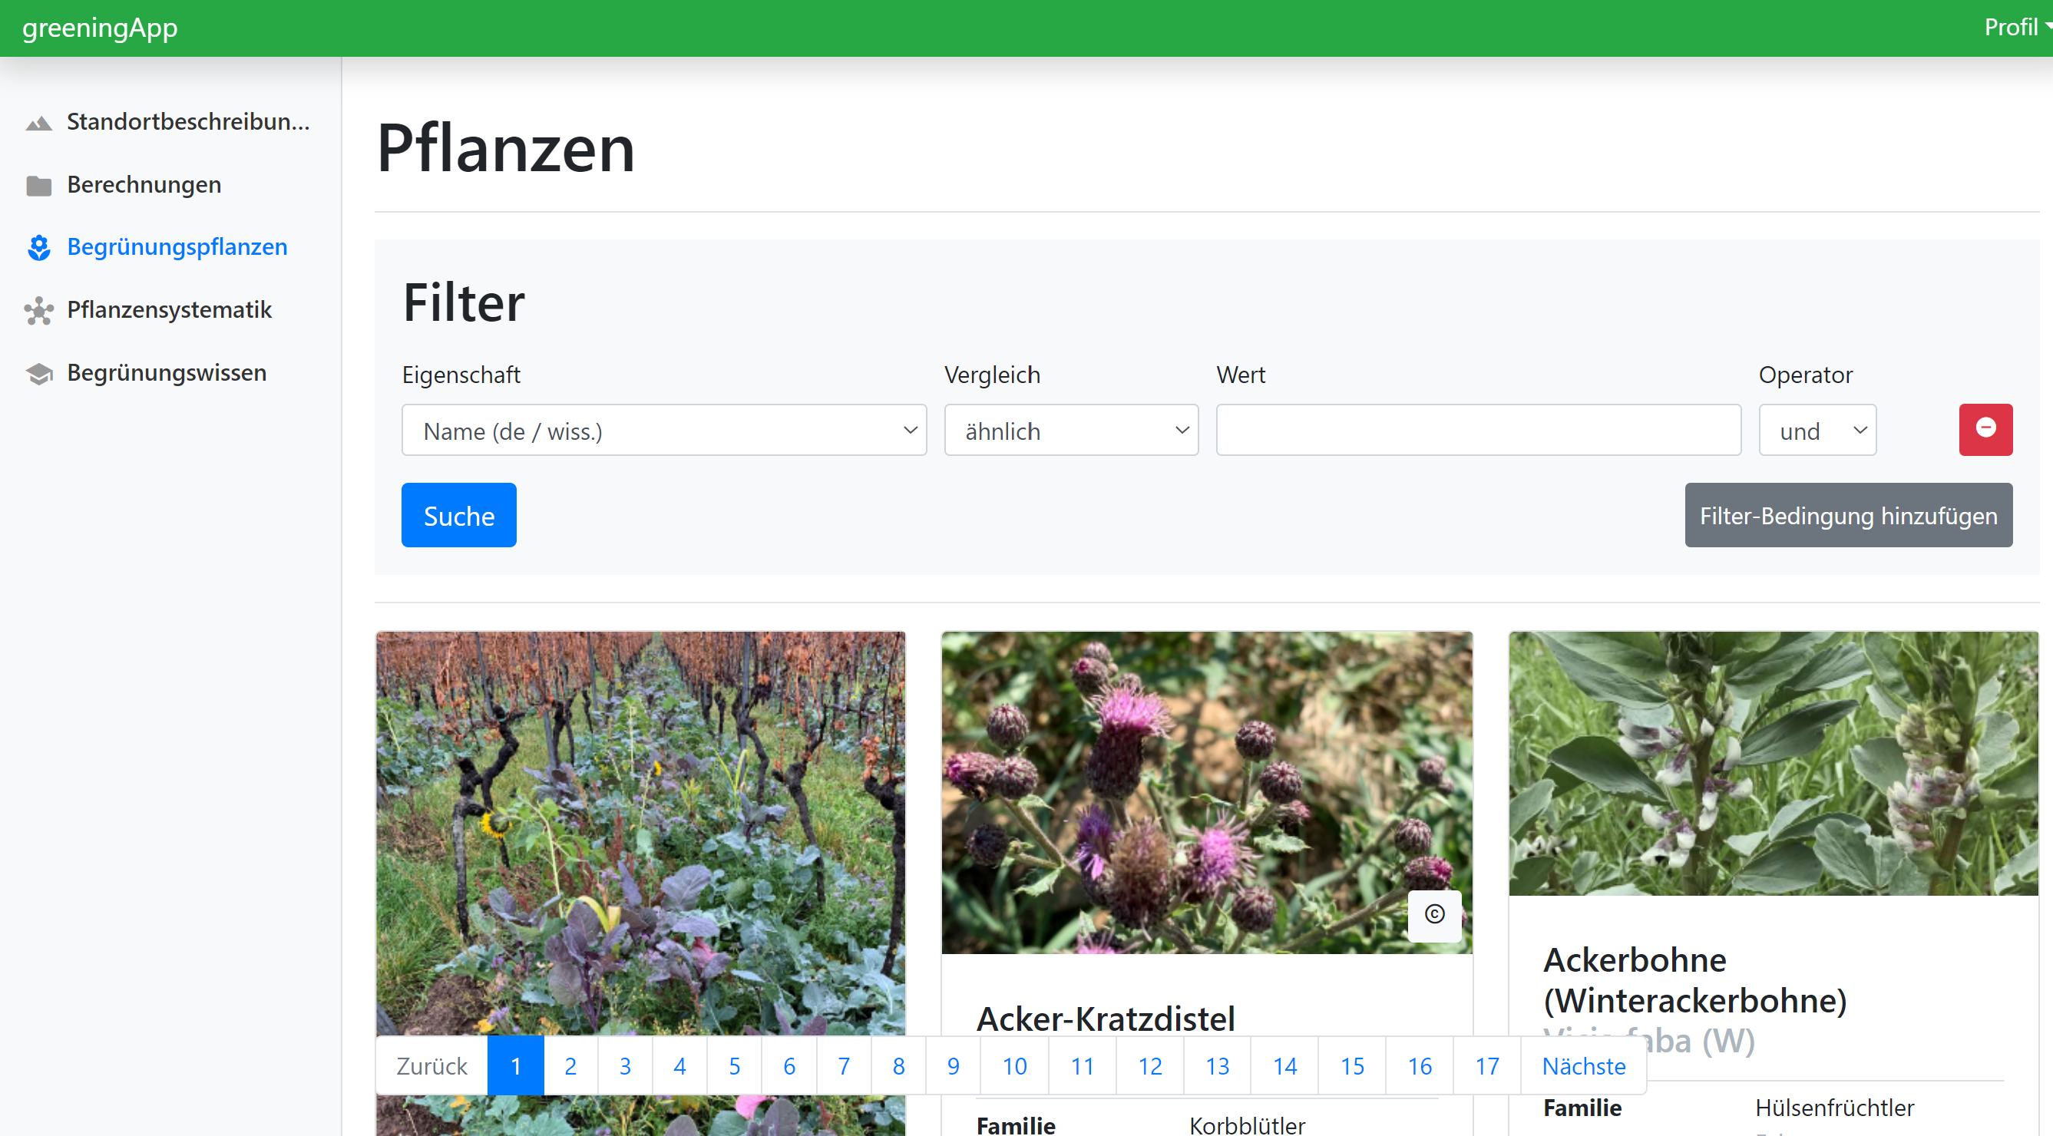The image size is (2053, 1136).
Task: Click the network icon beside Pflanzensystematik
Action: tap(39, 311)
